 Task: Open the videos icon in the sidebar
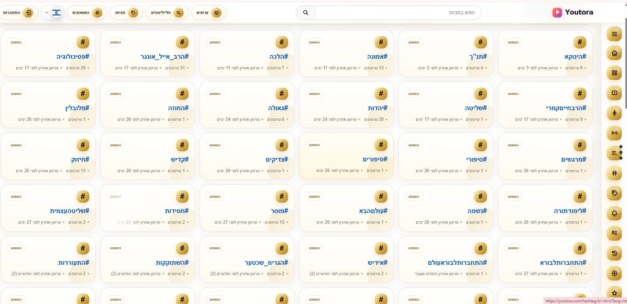click(614, 93)
